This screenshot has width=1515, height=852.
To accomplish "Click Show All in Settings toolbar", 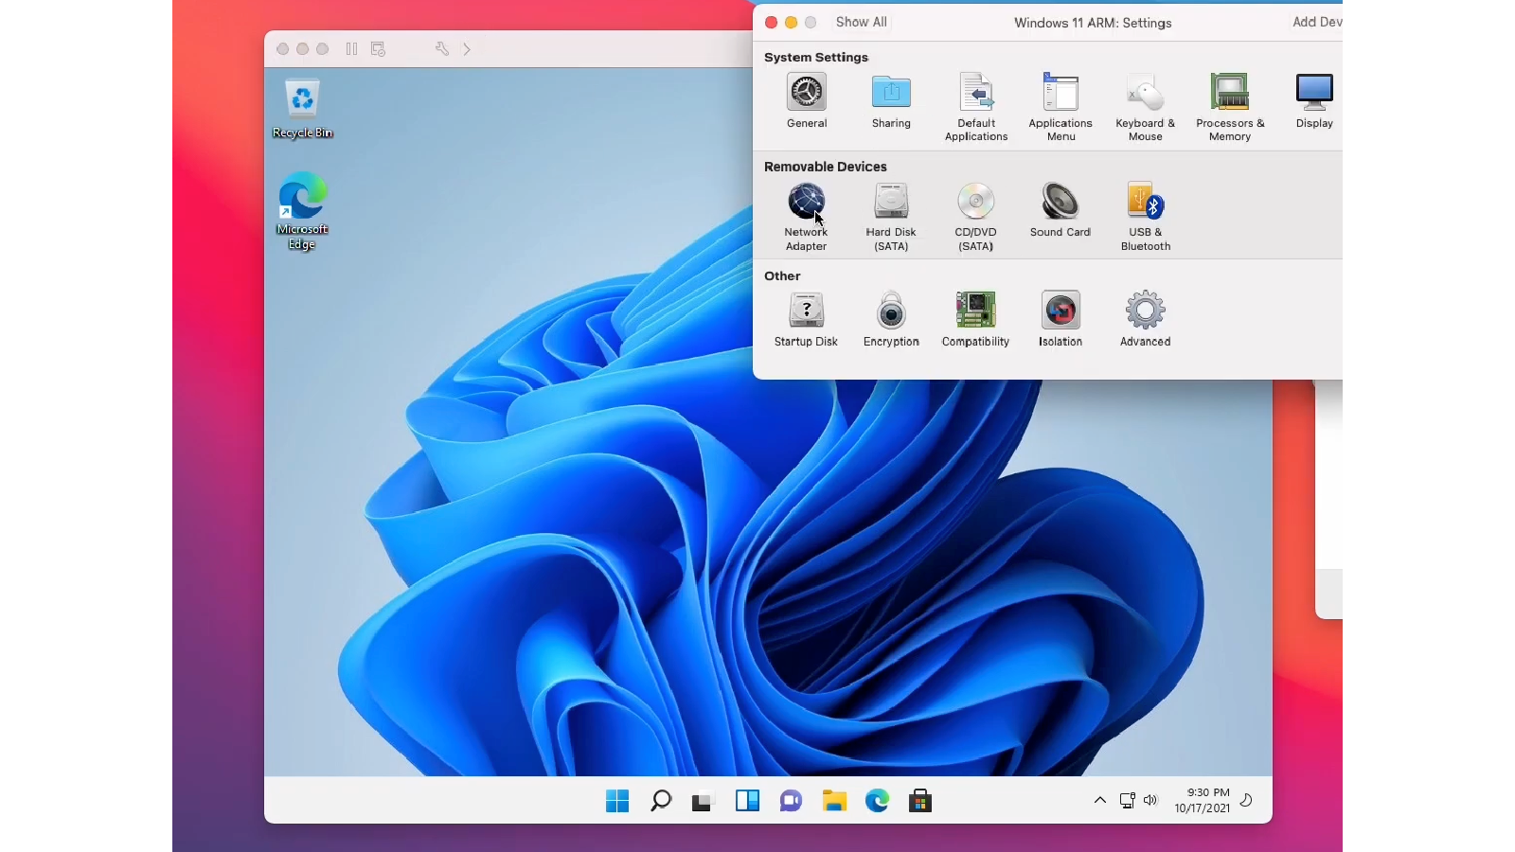I will coord(861,22).
